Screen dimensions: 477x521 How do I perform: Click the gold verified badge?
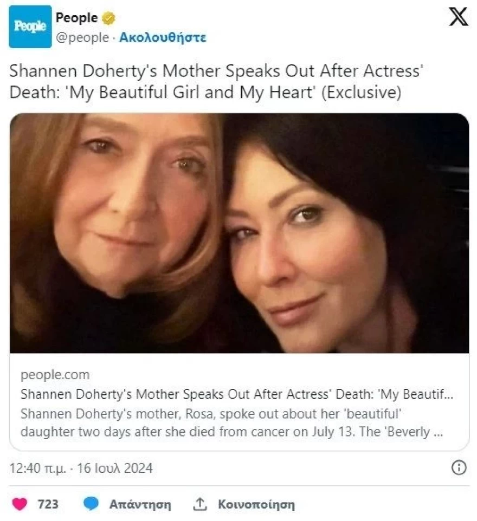(109, 18)
